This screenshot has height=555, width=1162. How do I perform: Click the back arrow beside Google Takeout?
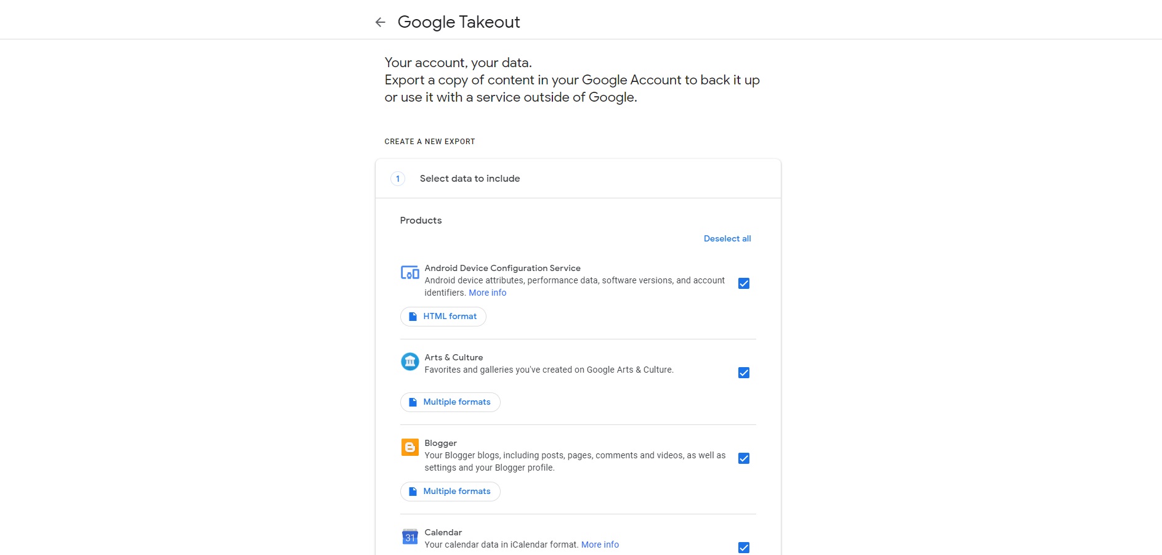[381, 23]
